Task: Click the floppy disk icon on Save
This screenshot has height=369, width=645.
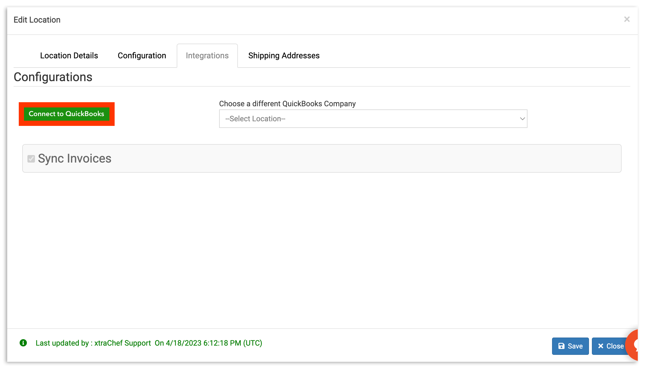Action: tap(561, 346)
